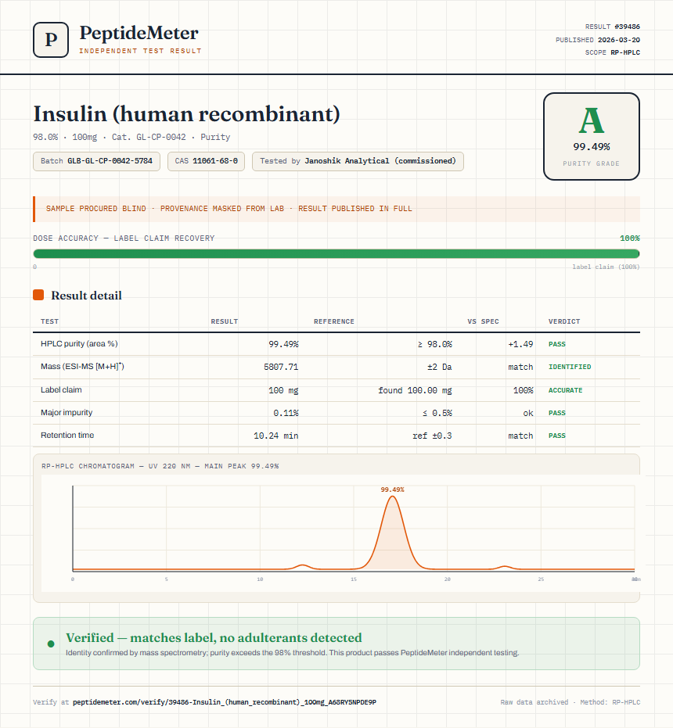Click the 99.49% peak label on chromatogram
Image resolution: width=673 pixels, height=728 pixels.
click(393, 490)
